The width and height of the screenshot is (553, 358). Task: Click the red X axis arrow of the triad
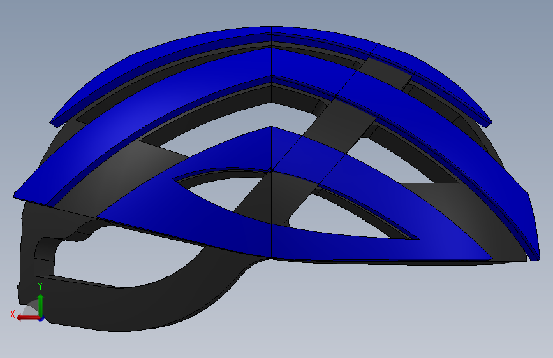tap(28, 318)
